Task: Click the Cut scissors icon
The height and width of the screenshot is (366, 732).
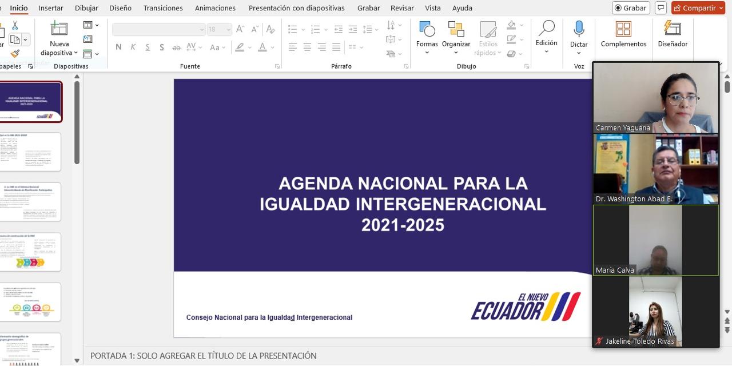Action: coord(15,26)
